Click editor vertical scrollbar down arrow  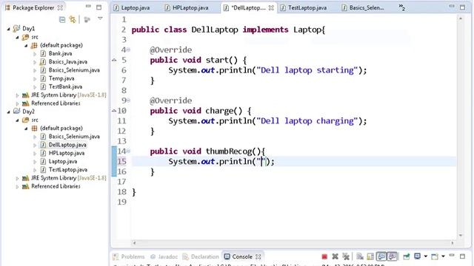461,236
